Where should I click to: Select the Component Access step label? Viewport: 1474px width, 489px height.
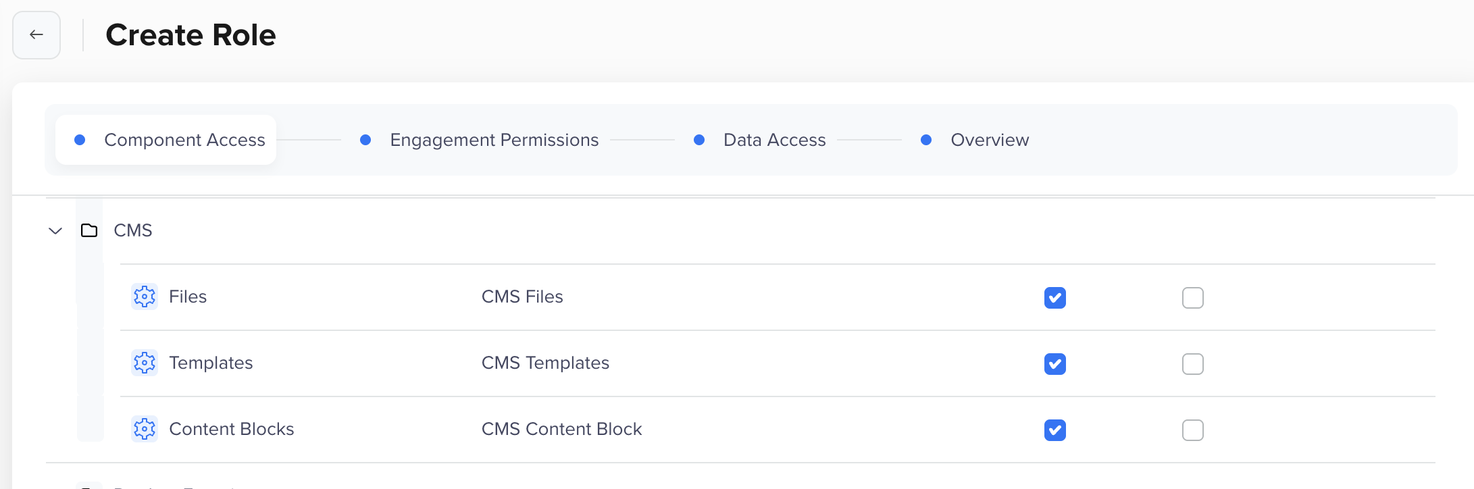point(184,140)
